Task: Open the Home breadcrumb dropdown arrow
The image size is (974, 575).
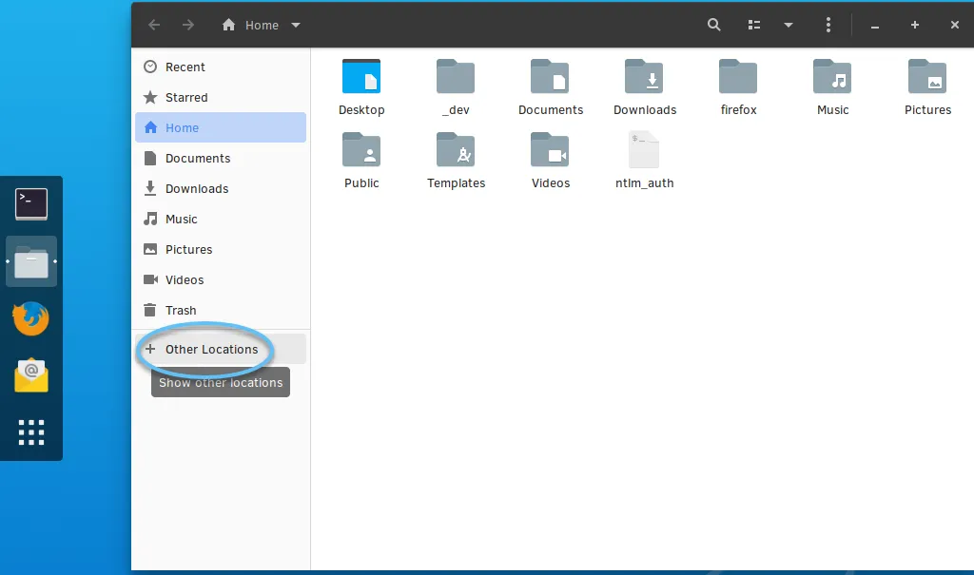Action: (x=296, y=25)
